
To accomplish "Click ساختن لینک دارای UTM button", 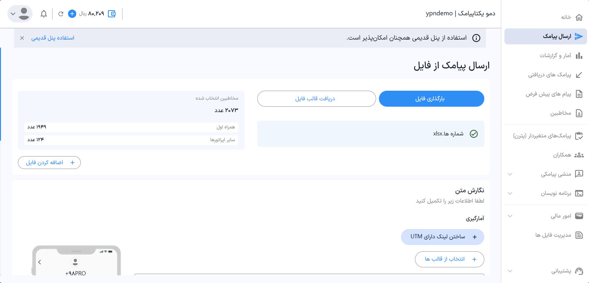I will coord(442,237).
